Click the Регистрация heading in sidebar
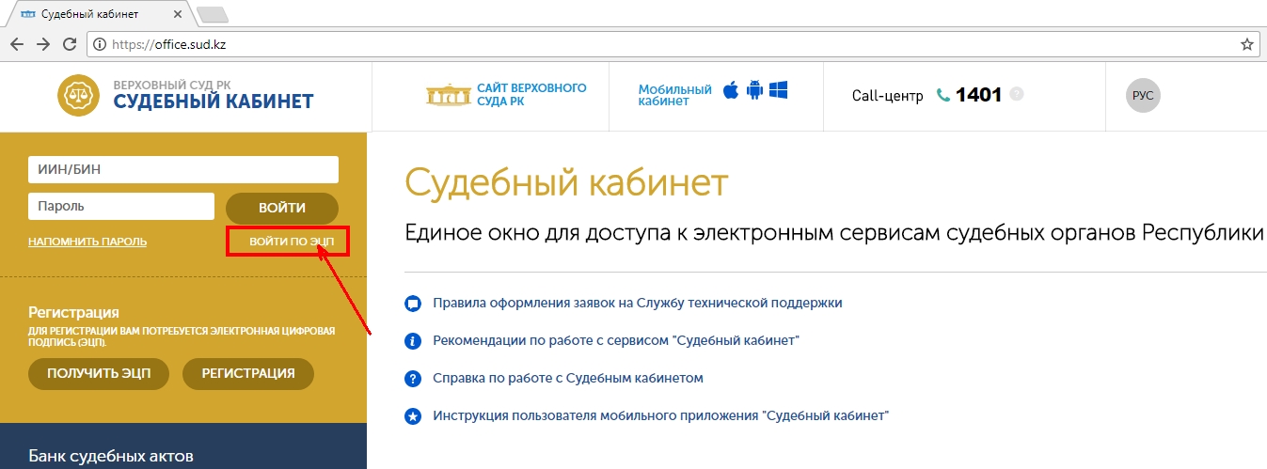Screen dimensions: 1267x469 click(73, 312)
